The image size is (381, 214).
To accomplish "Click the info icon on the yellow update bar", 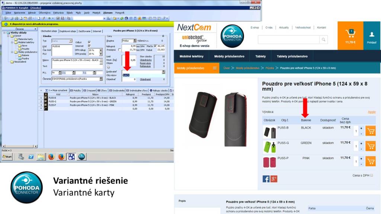I will pos(6,24).
